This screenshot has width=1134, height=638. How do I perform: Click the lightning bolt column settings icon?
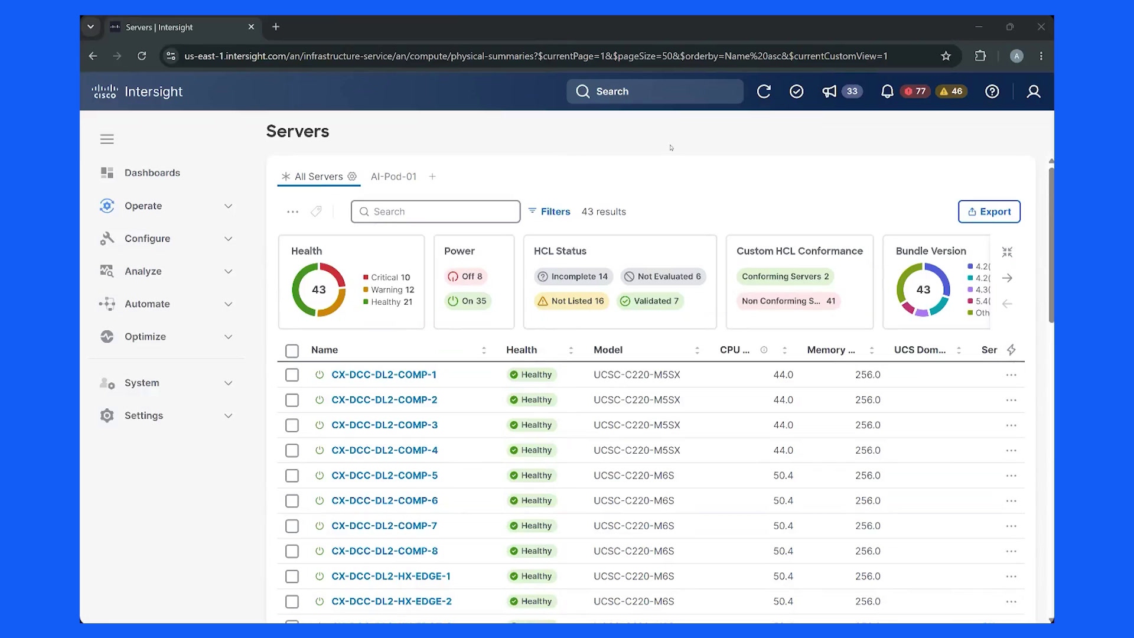coord(1011,350)
